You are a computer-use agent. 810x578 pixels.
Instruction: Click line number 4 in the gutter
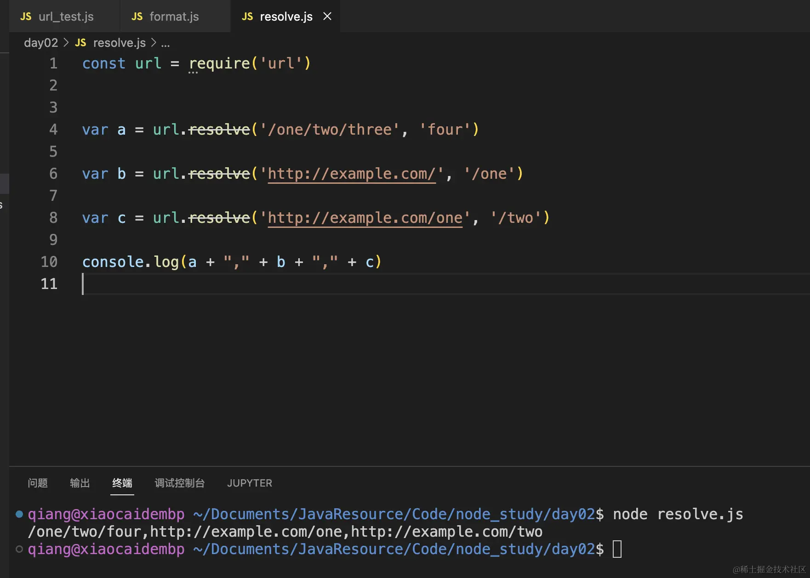point(53,130)
